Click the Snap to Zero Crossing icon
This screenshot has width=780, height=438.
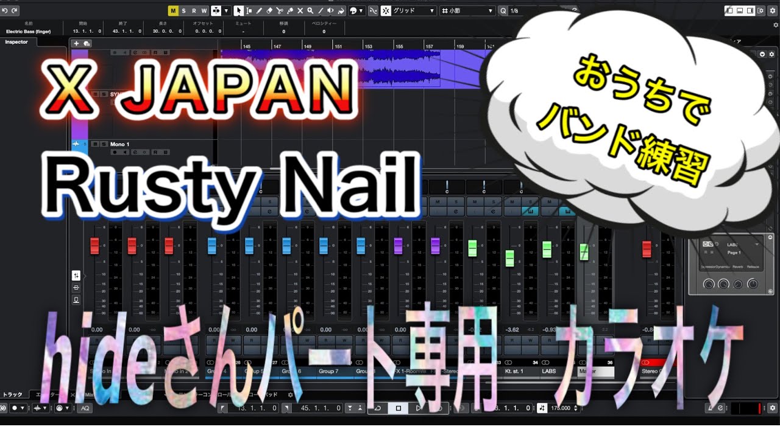(374, 10)
